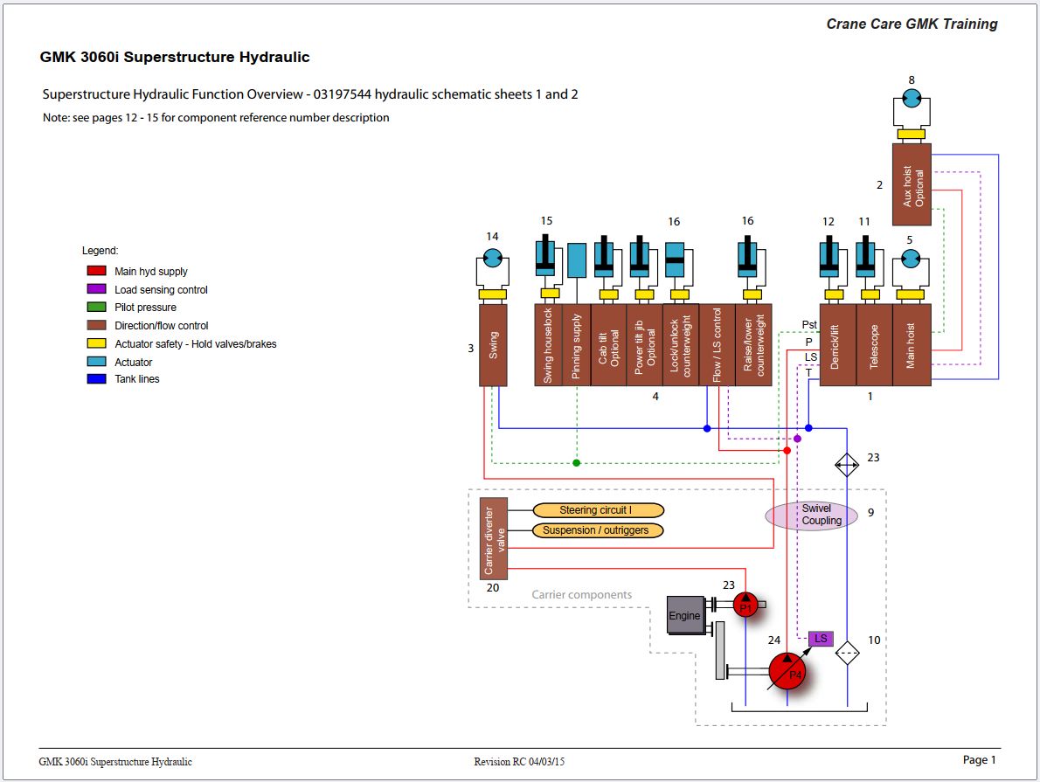Viewport: 1040px width, 782px height.
Task: Click the lock/unlock counterweight cylinder symbol
Action: click(675, 260)
